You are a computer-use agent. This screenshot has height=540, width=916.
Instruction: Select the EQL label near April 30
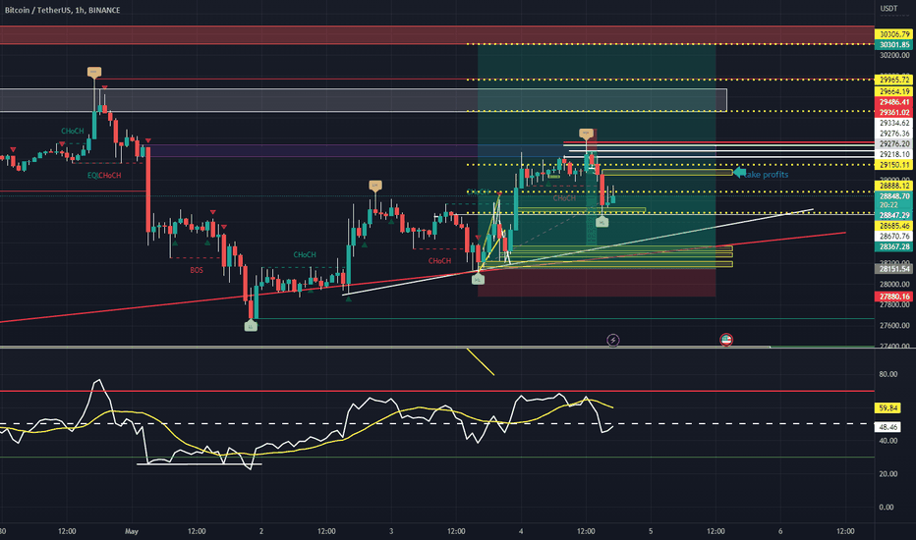pyautogui.click(x=93, y=175)
